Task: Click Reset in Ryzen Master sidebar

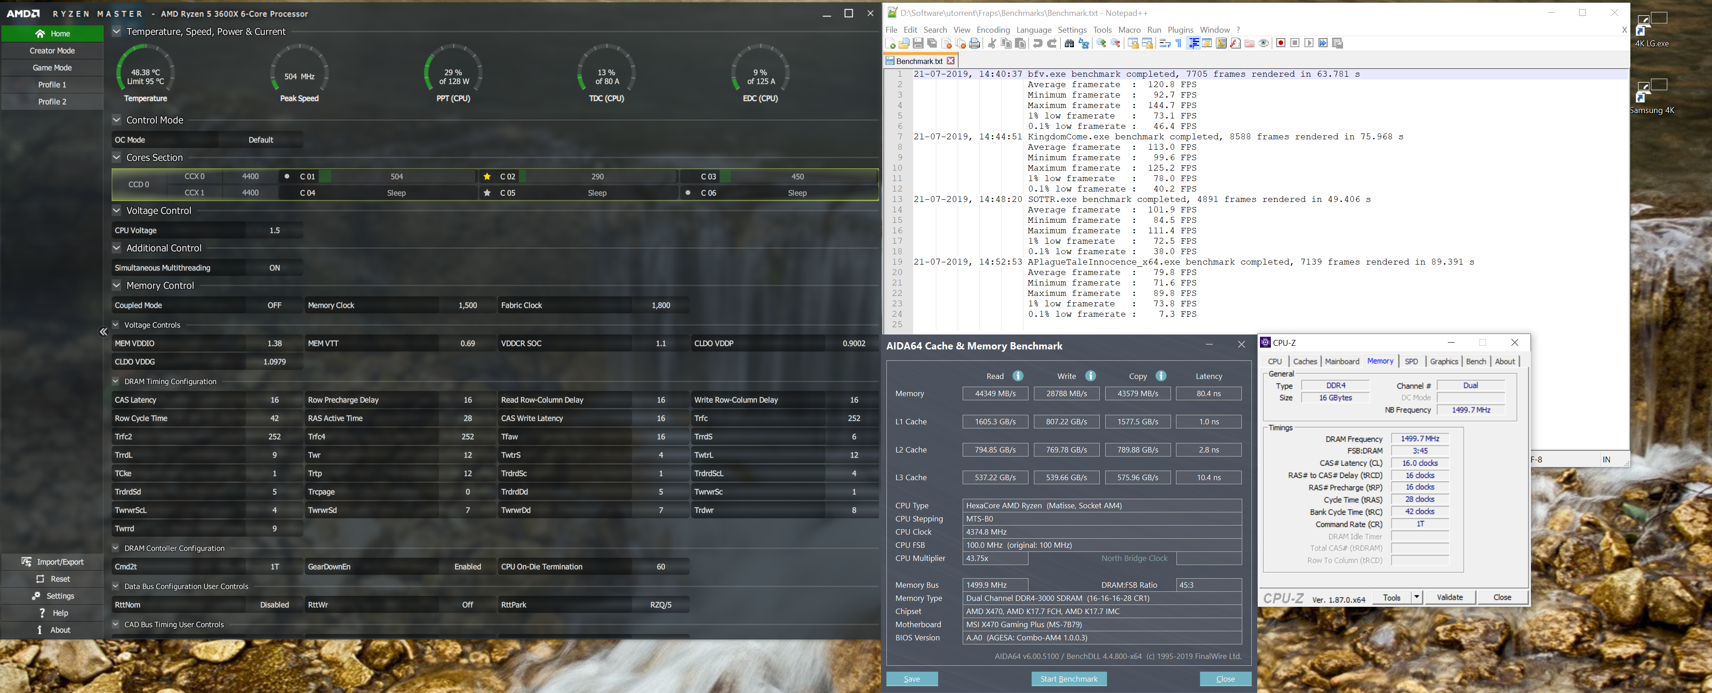Action: click(52, 580)
